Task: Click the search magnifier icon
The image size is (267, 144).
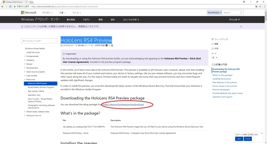Action: coord(241,12)
